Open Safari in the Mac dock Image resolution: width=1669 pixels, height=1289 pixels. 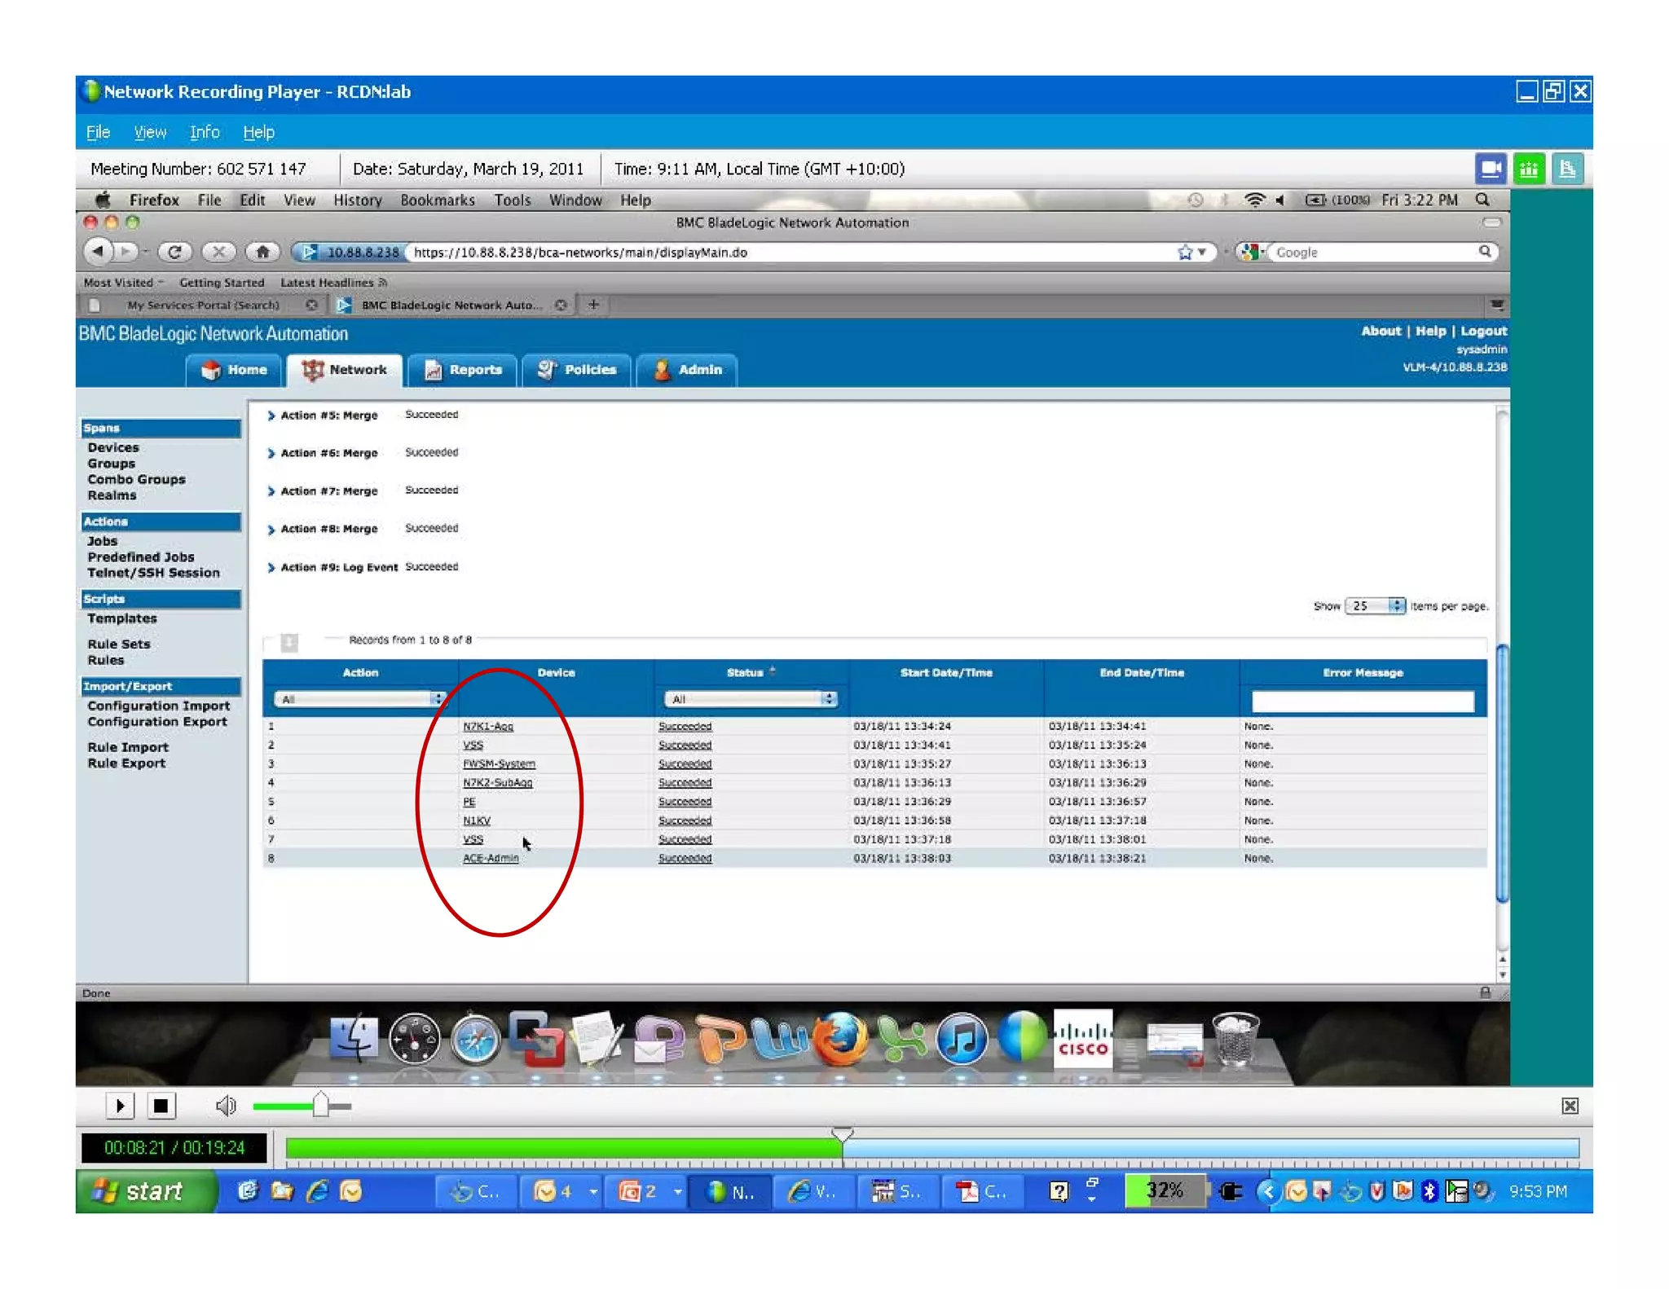tap(476, 1039)
